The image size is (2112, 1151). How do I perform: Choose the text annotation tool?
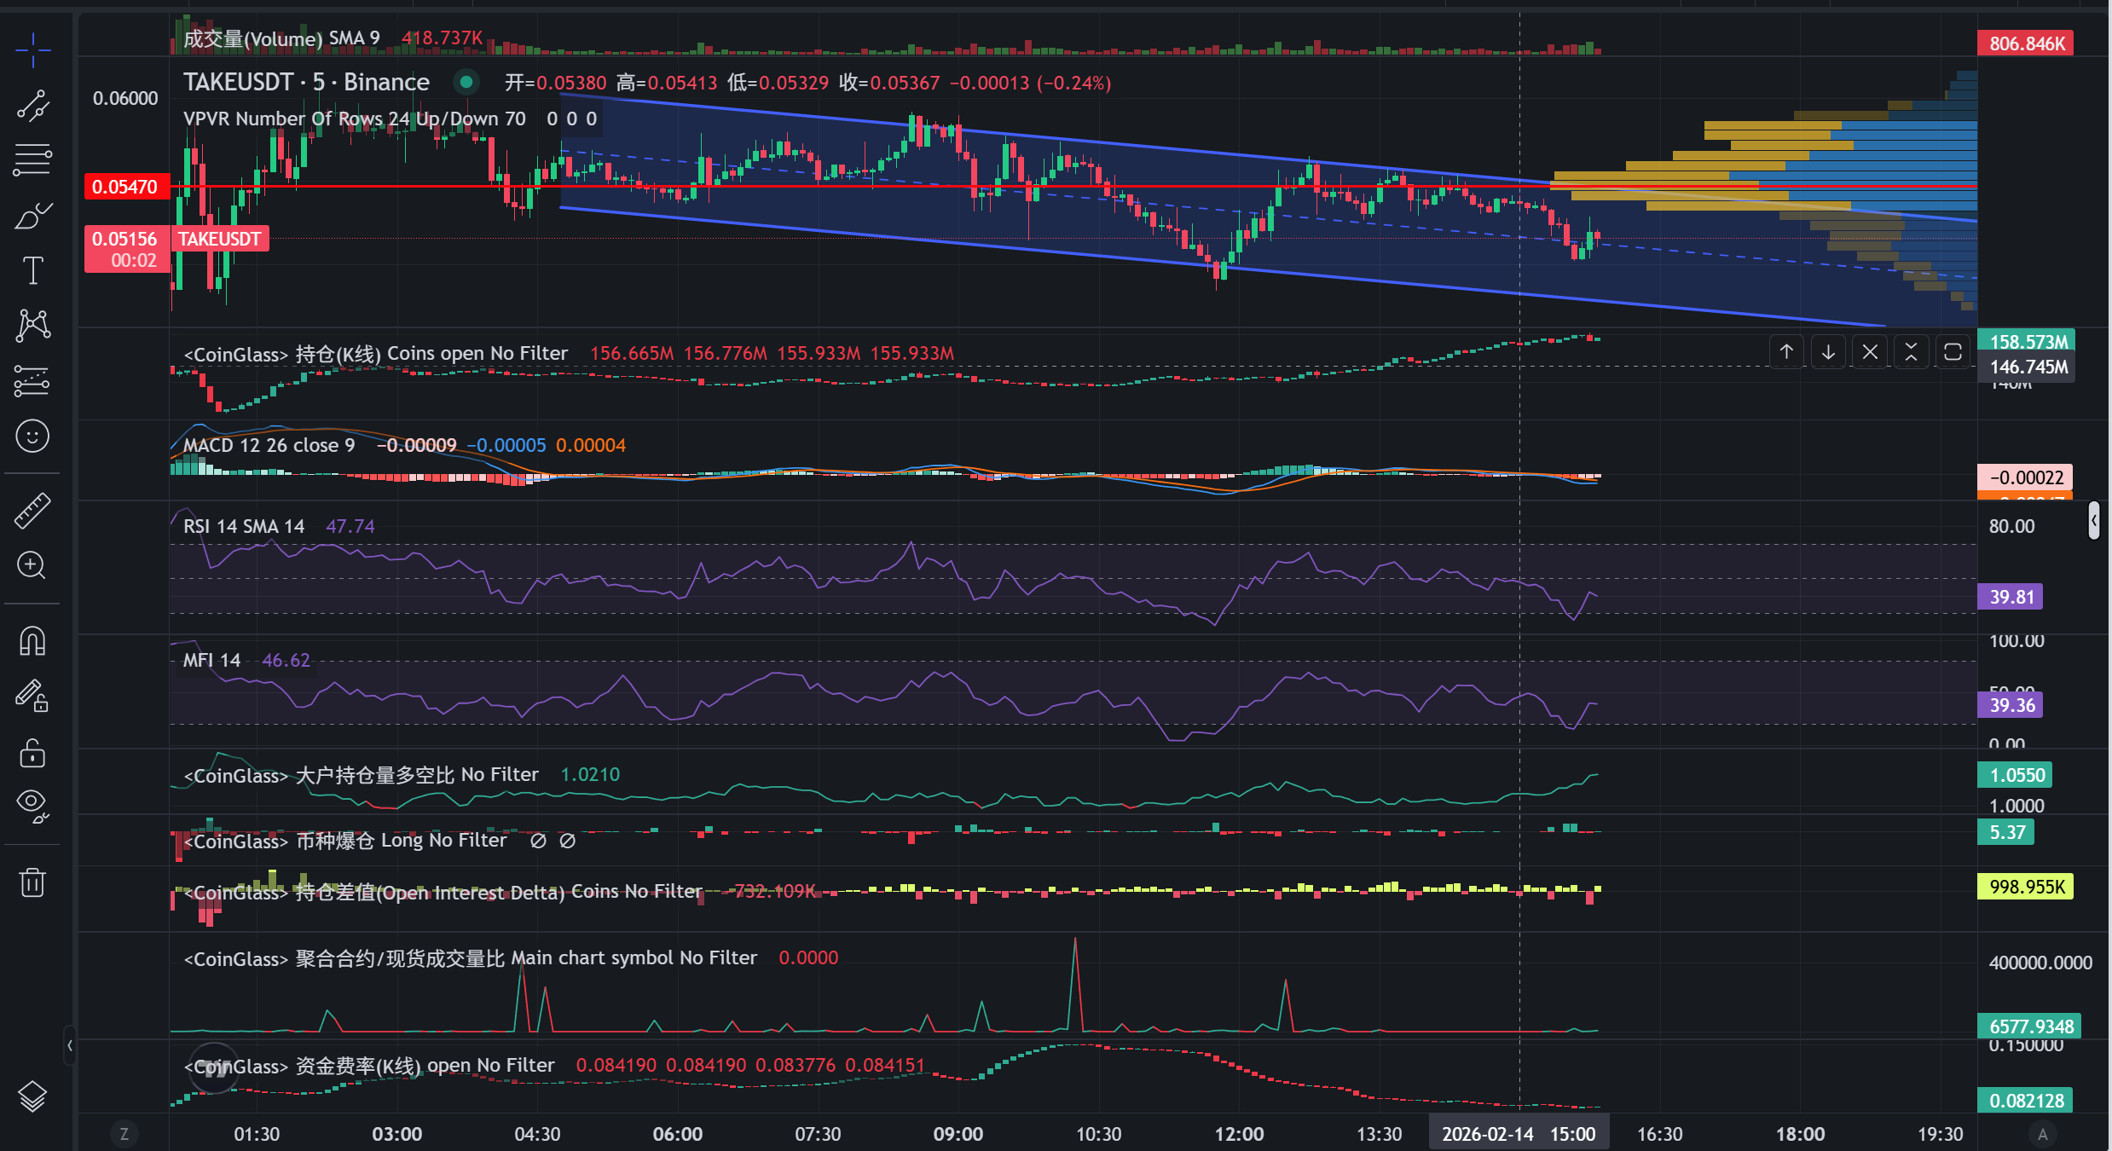tap(32, 270)
